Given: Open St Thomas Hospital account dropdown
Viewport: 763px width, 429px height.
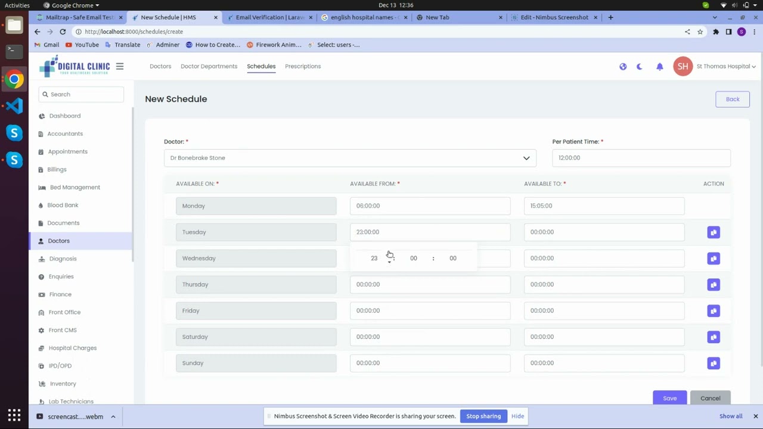Looking at the screenshot, I should pos(726,66).
